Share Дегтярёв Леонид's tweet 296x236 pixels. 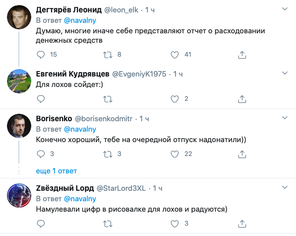click(242, 55)
